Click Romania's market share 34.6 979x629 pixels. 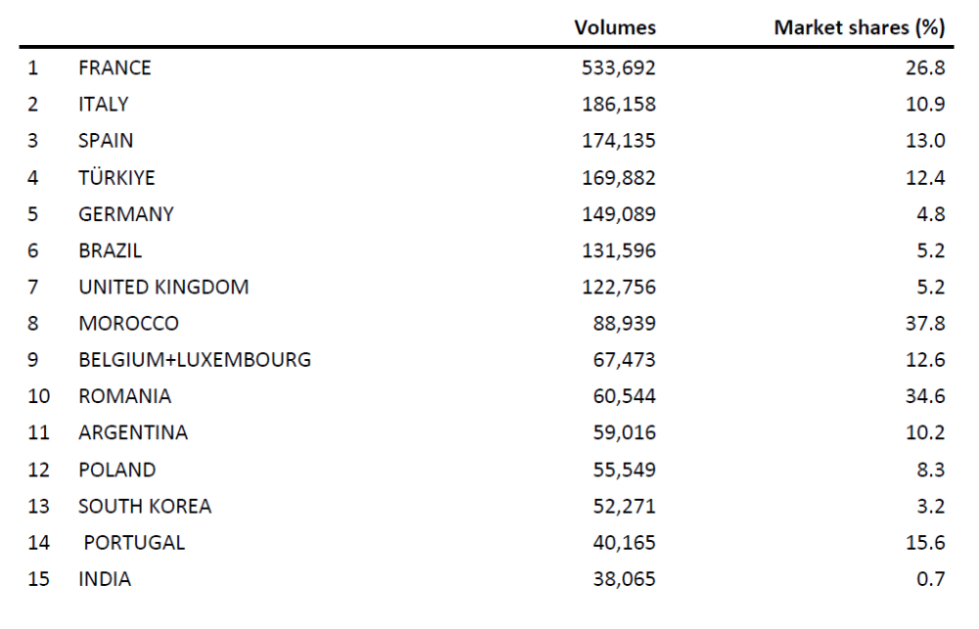pyautogui.click(x=925, y=396)
